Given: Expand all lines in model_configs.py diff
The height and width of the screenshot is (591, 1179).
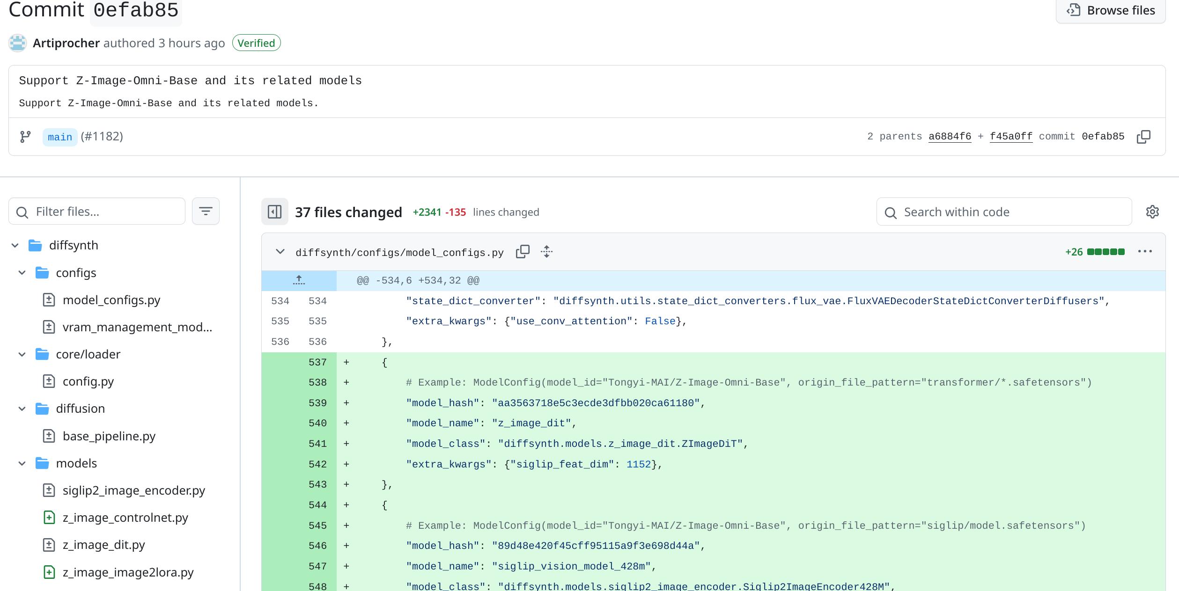Looking at the screenshot, I should (546, 252).
